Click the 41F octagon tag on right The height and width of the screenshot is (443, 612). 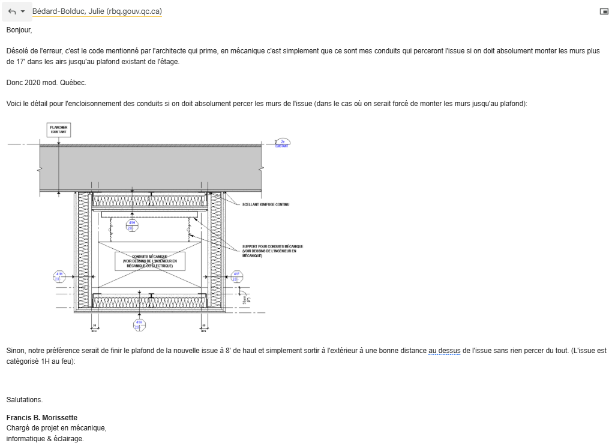236,276
